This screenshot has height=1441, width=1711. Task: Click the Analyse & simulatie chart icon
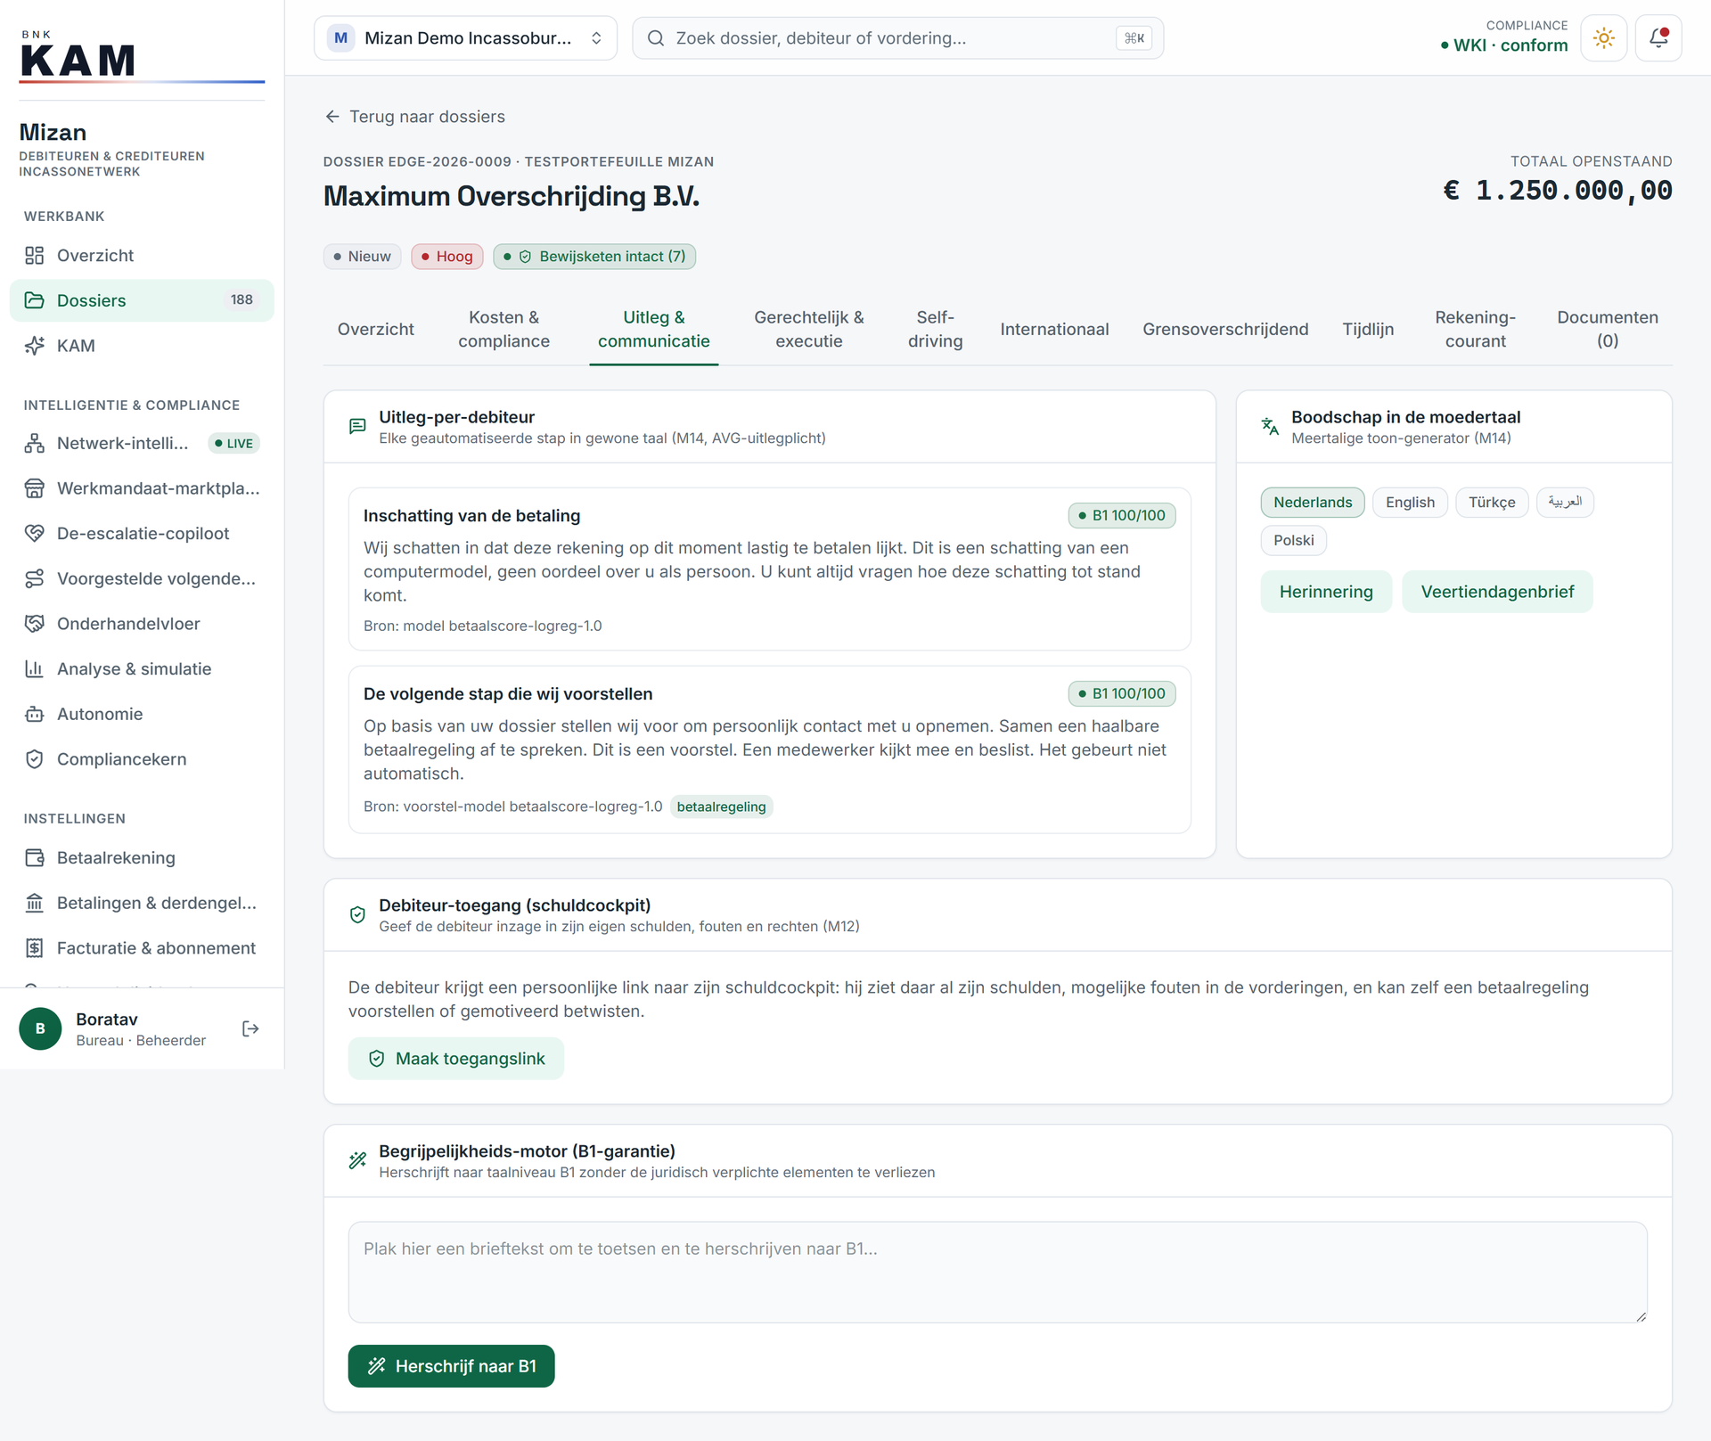pos(34,669)
